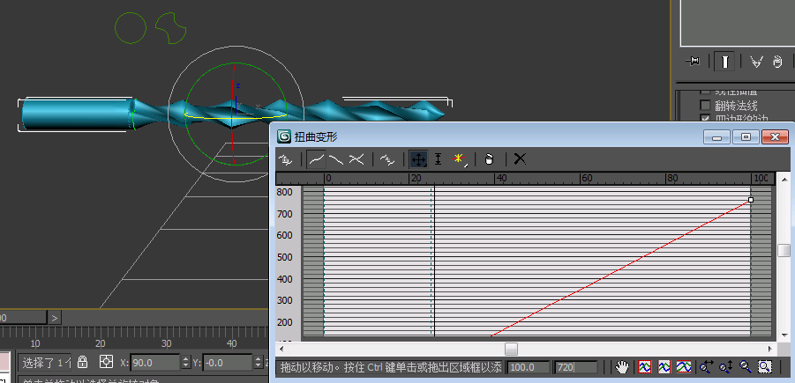Viewport: 795px width, 383px height.
Task: Toggle Show End Result icon in modifier panel
Action: click(725, 62)
